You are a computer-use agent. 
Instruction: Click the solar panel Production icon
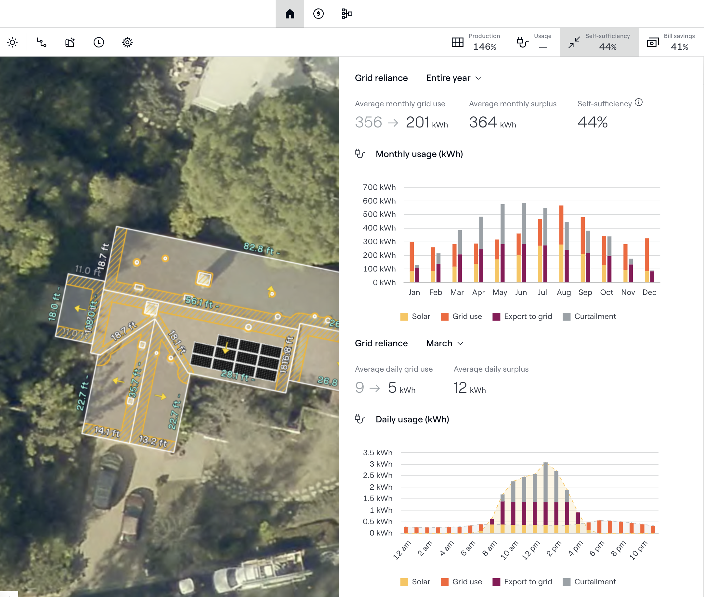click(x=457, y=42)
